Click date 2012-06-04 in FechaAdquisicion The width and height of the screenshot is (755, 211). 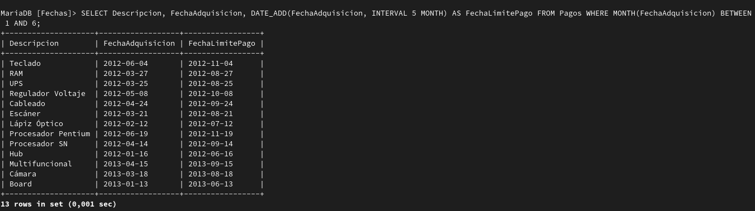click(x=126, y=63)
